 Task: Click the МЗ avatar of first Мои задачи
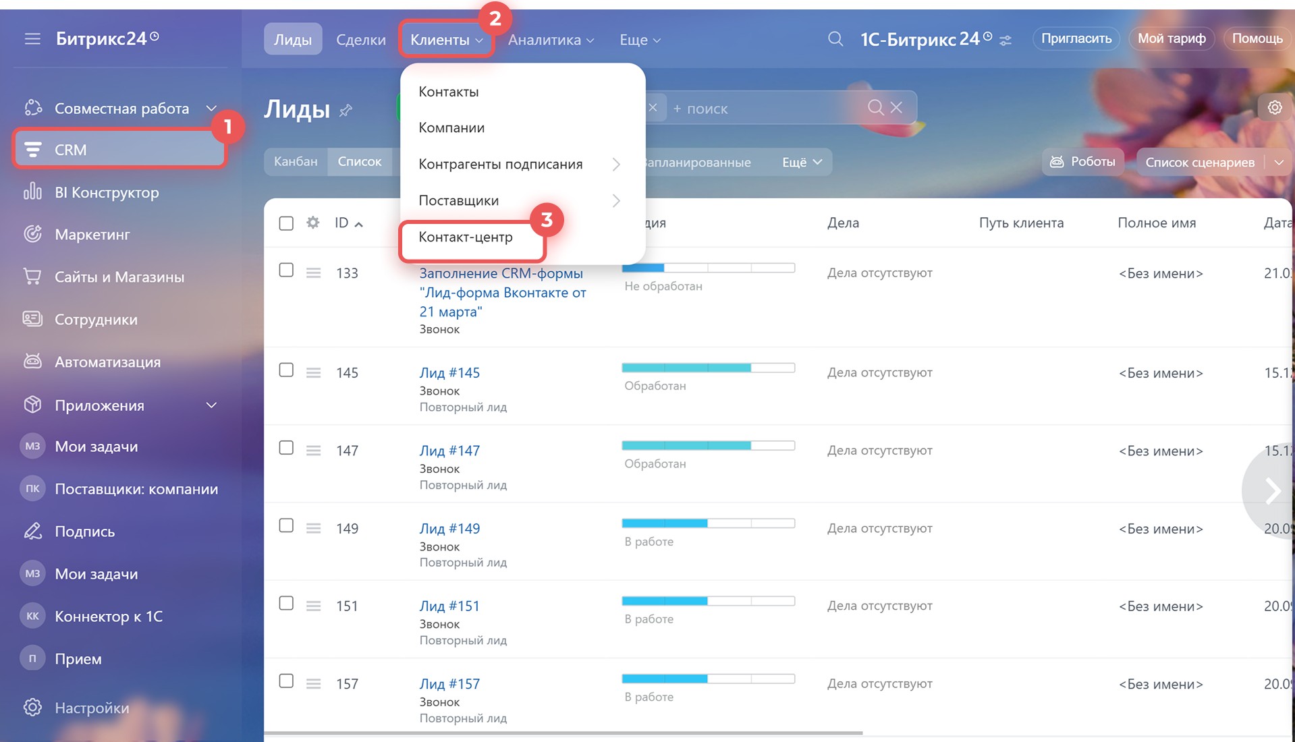tap(32, 446)
